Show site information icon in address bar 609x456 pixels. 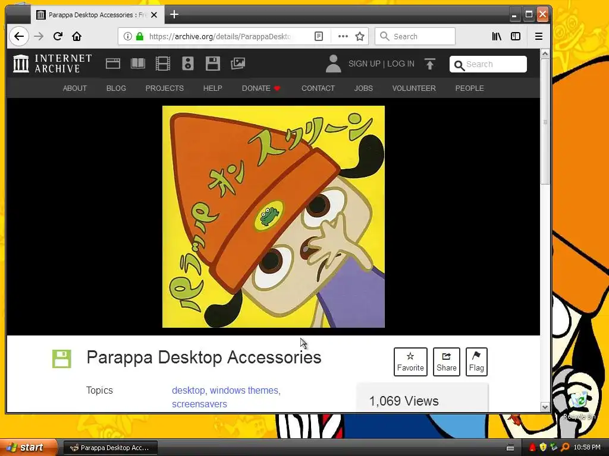pos(127,36)
